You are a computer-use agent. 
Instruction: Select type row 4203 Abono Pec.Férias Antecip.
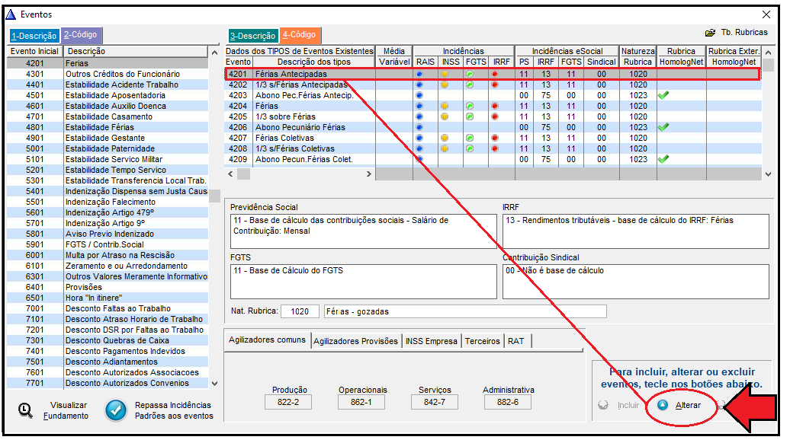[493, 95]
